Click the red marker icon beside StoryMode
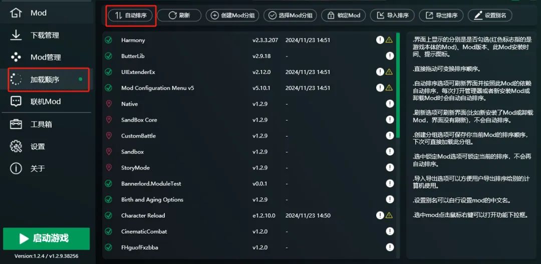This screenshot has height=264, width=541. pyautogui.click(x=108, y=167)
